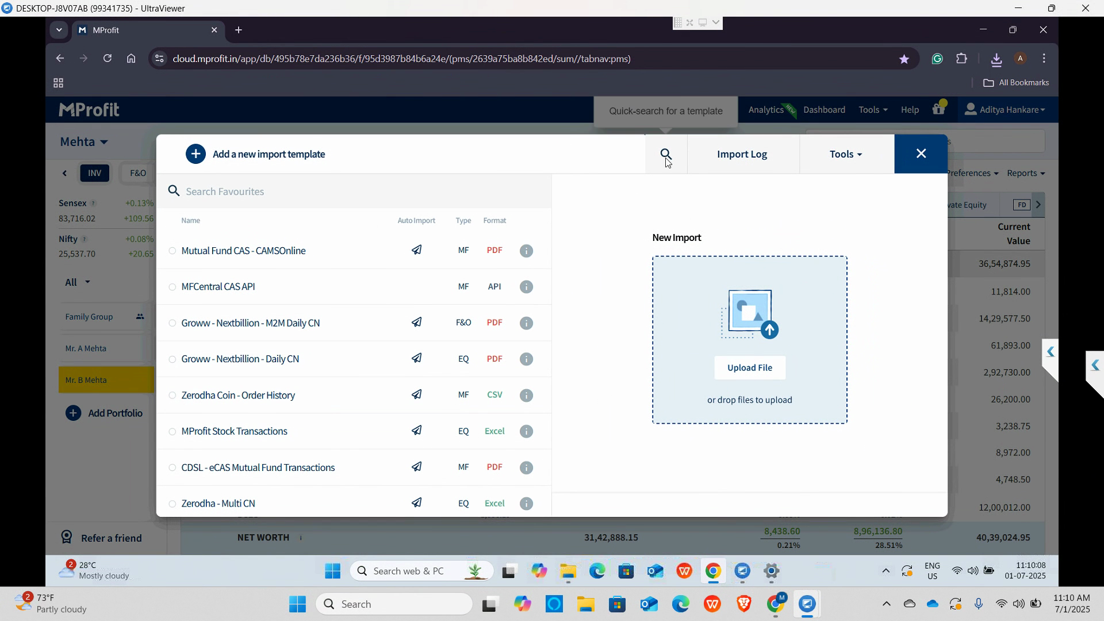Open the gift rewards icon in MProfit header
1104x621 pixels.
tap(938, 109)
